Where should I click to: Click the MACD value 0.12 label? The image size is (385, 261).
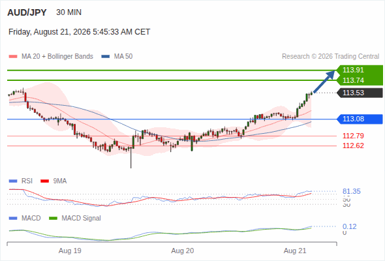pos(349,226)
